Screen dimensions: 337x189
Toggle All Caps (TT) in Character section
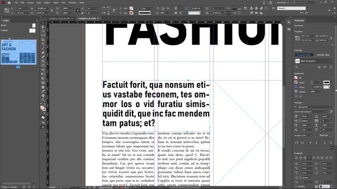click(296, 143)
